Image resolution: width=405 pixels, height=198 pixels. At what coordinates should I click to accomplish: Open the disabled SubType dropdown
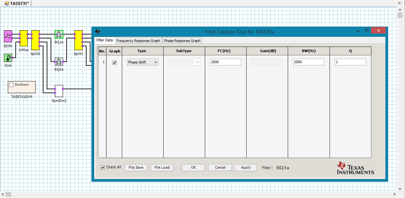click(x=184, y=62)
